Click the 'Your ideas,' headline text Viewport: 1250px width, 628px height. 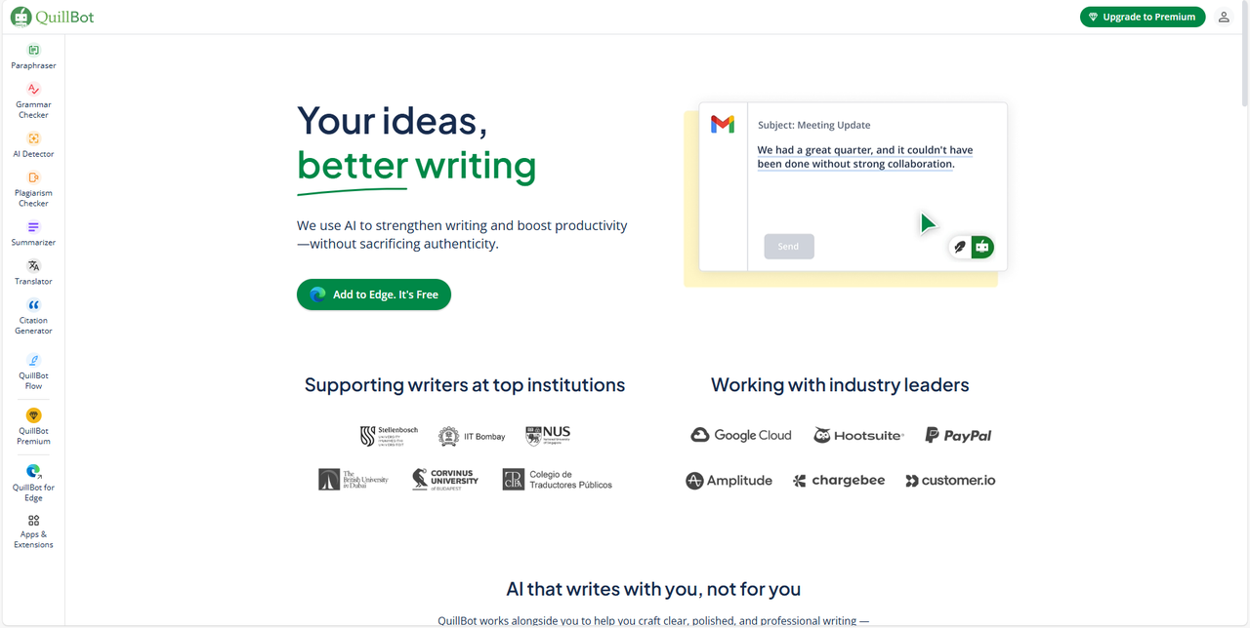click(x=393, y=121)
